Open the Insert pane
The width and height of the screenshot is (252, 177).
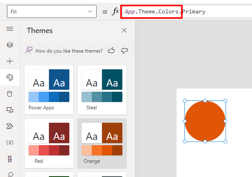[10, 61]
